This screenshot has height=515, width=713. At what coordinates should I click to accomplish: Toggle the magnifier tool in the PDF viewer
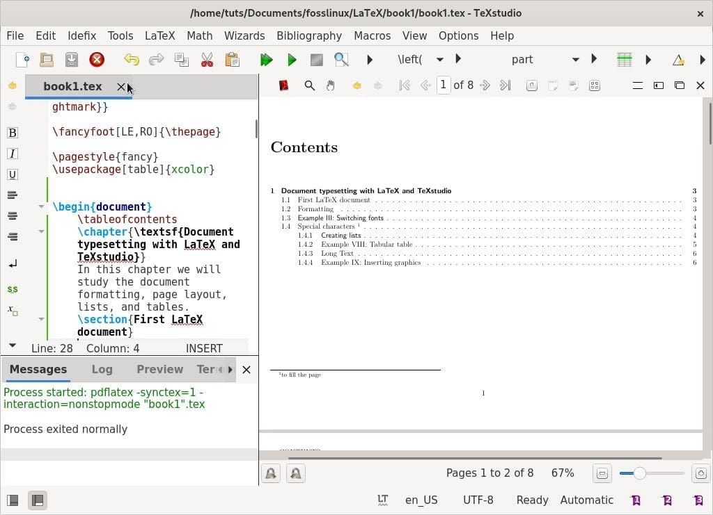coord(309,85)
